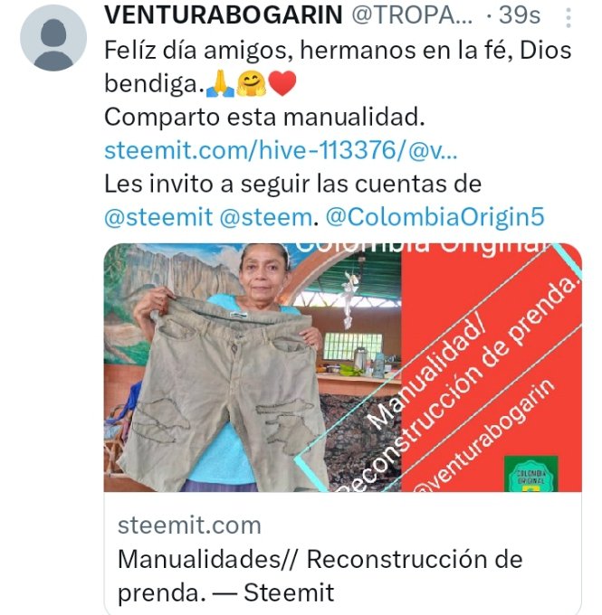Click the 'Feliz día amigos' tweet text

pyautogui.click(x=338, y=67)
